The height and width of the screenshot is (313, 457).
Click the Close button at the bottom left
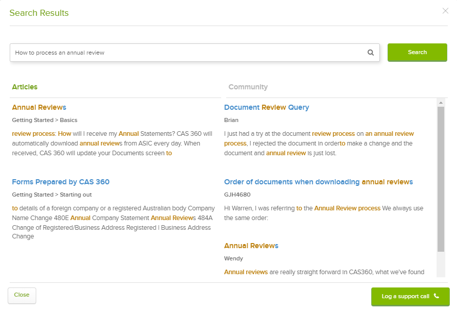point(22,295)
